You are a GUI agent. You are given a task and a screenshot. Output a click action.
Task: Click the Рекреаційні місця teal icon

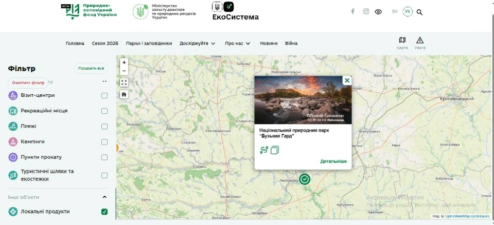click(13, 111)
